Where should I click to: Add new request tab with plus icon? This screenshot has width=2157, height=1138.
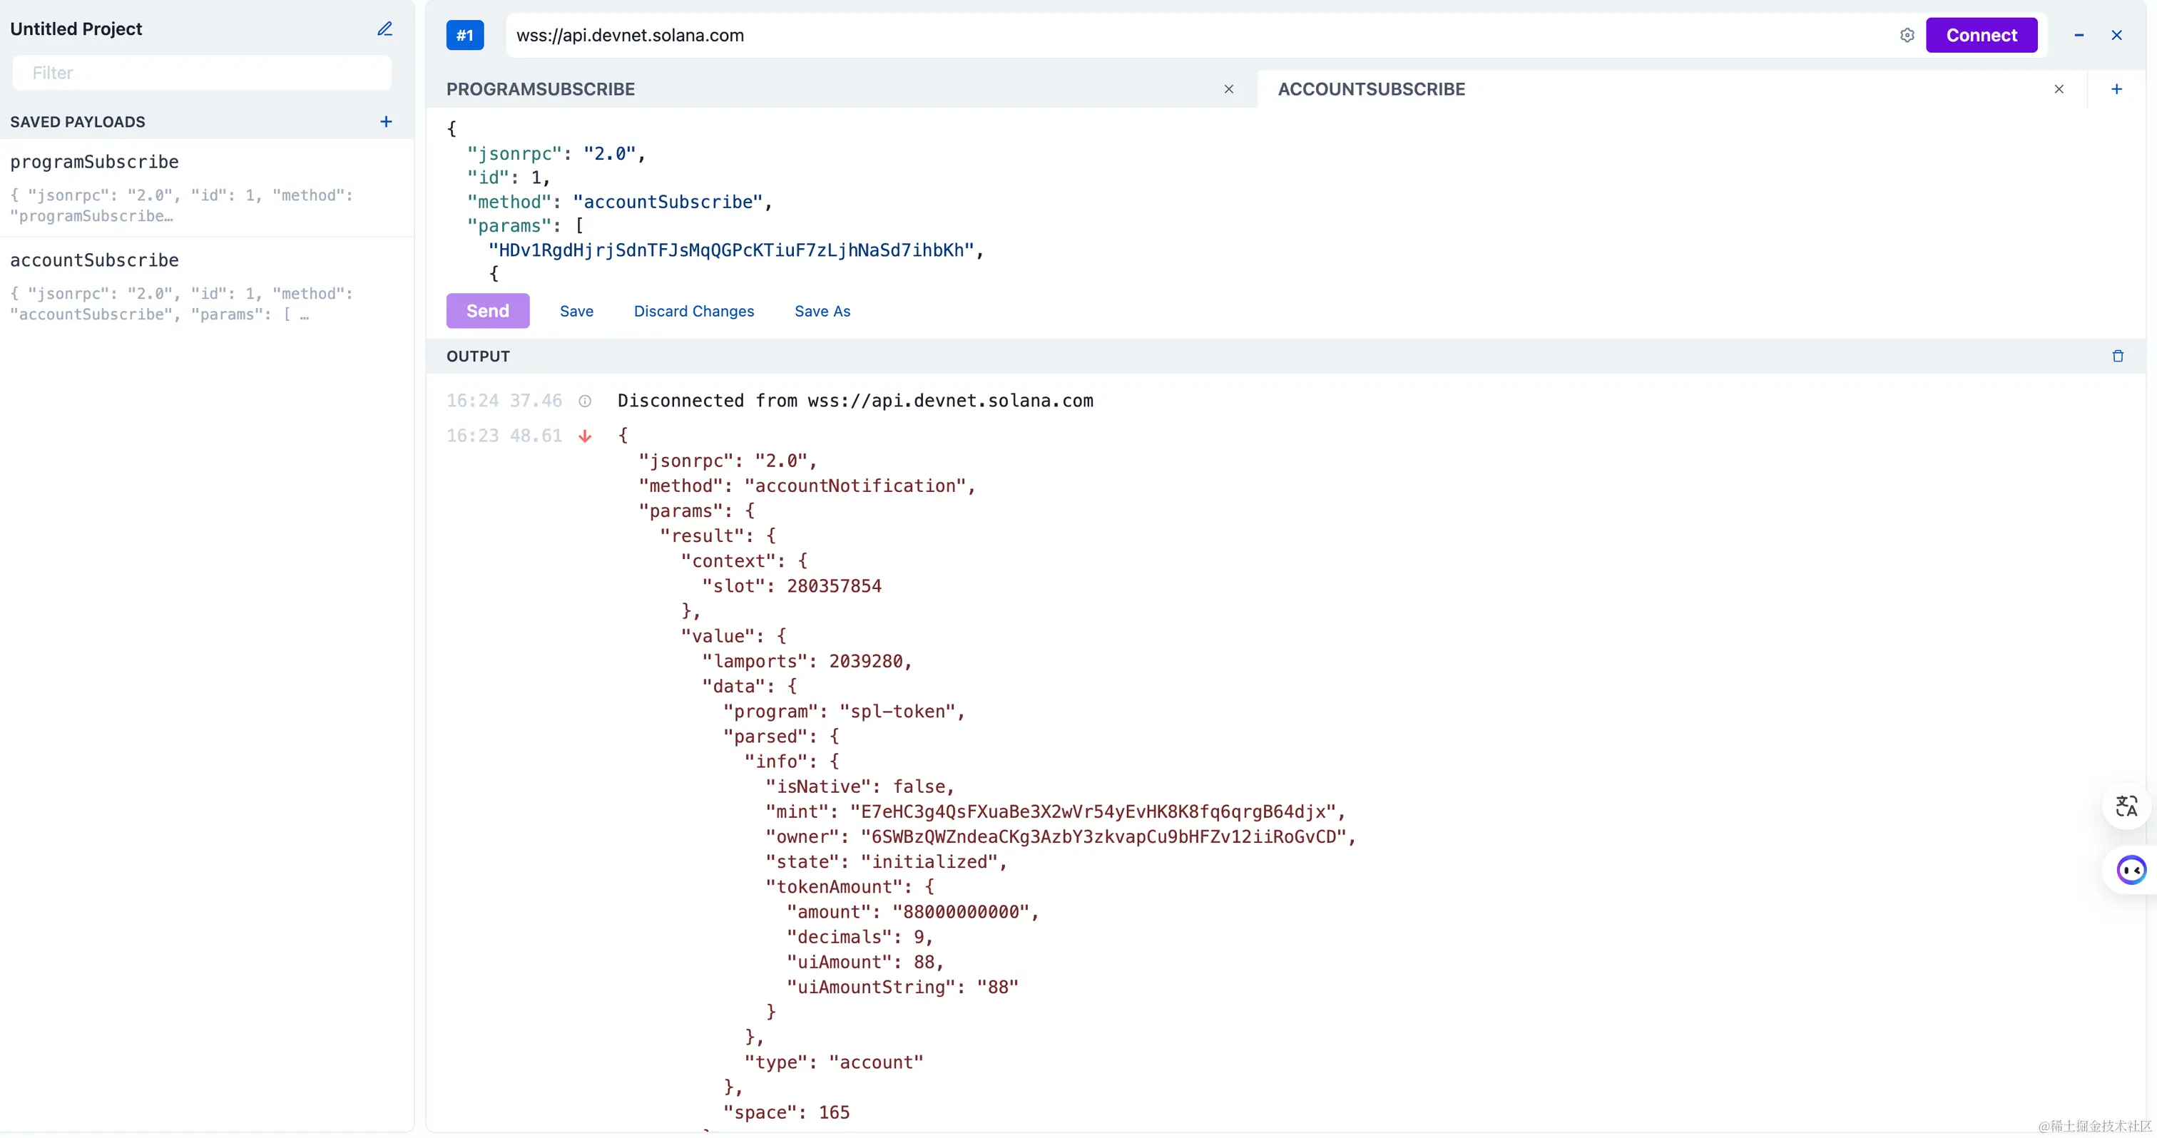click(x=2116, y=90)
